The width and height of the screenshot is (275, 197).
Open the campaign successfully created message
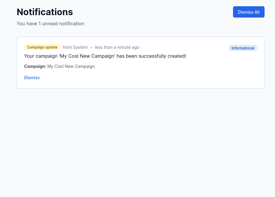click(105, 56)
